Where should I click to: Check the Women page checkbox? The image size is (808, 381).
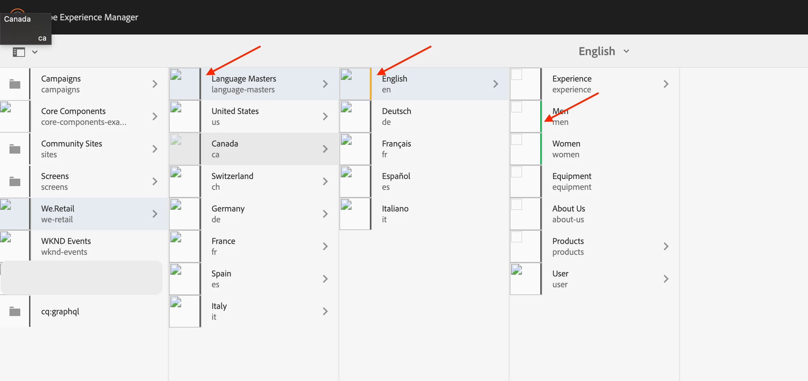(517, 140)
